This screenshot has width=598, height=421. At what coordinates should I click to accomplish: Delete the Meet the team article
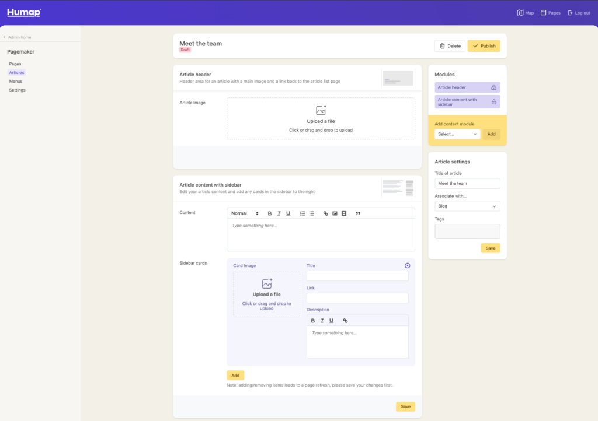[x=450, y=46]
